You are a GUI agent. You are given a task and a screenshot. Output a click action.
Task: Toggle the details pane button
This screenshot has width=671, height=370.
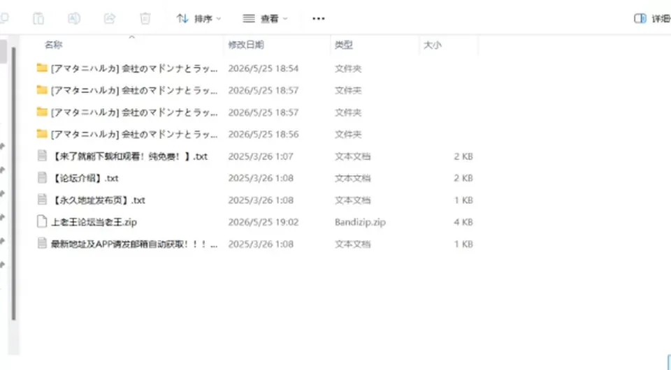tap(651, 18)
